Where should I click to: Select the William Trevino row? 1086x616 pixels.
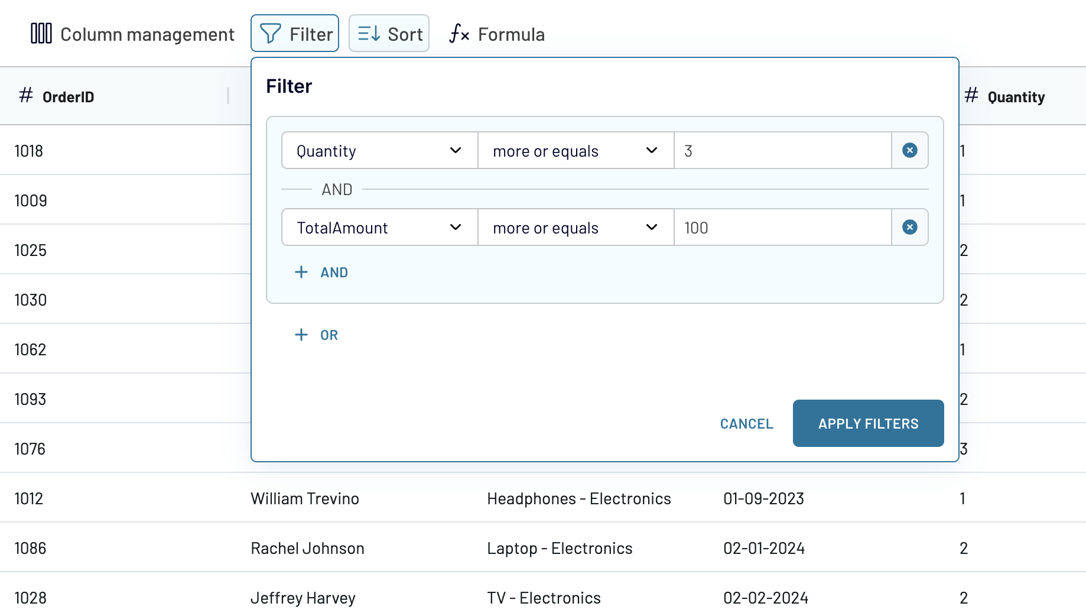click(x=305, y=498)
